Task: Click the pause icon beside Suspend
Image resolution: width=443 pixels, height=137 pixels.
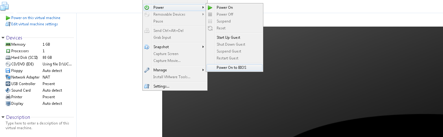Action: click(210, 21)
